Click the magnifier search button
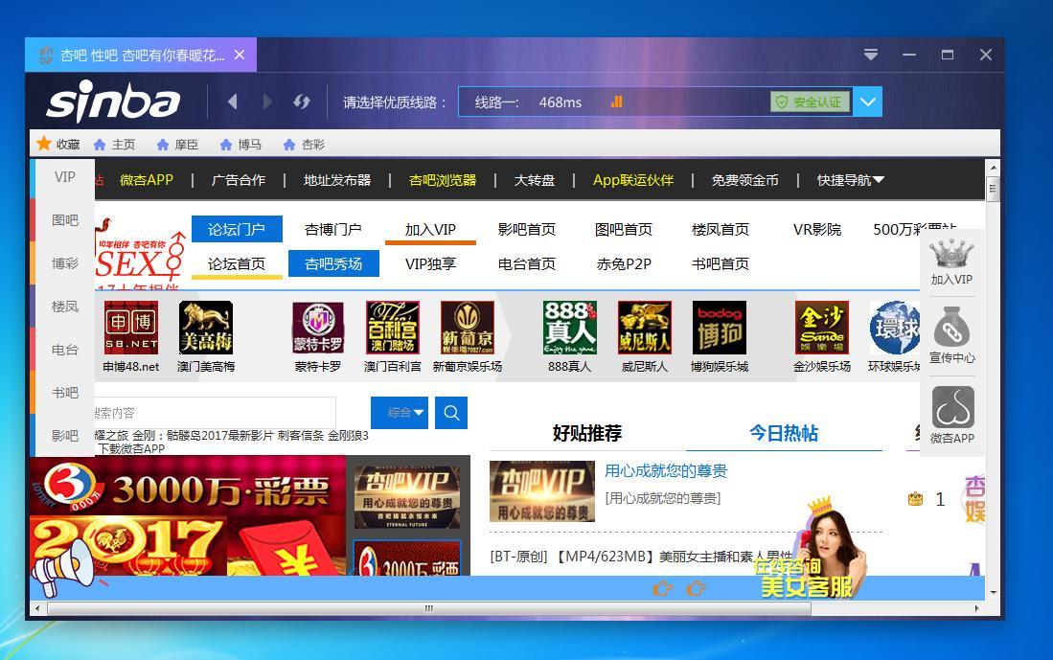The height and width of the screenshot is (660, 1053). coord(451,412)
